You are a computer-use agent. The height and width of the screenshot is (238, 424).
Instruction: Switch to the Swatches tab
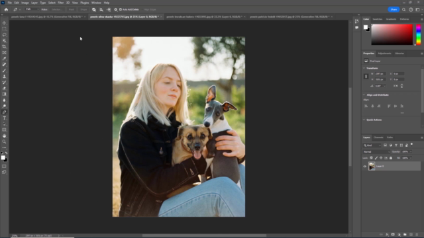coord(377,19)
